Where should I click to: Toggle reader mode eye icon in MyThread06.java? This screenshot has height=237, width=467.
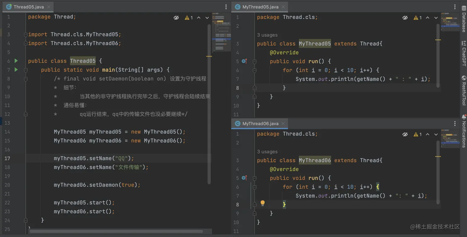405,134
